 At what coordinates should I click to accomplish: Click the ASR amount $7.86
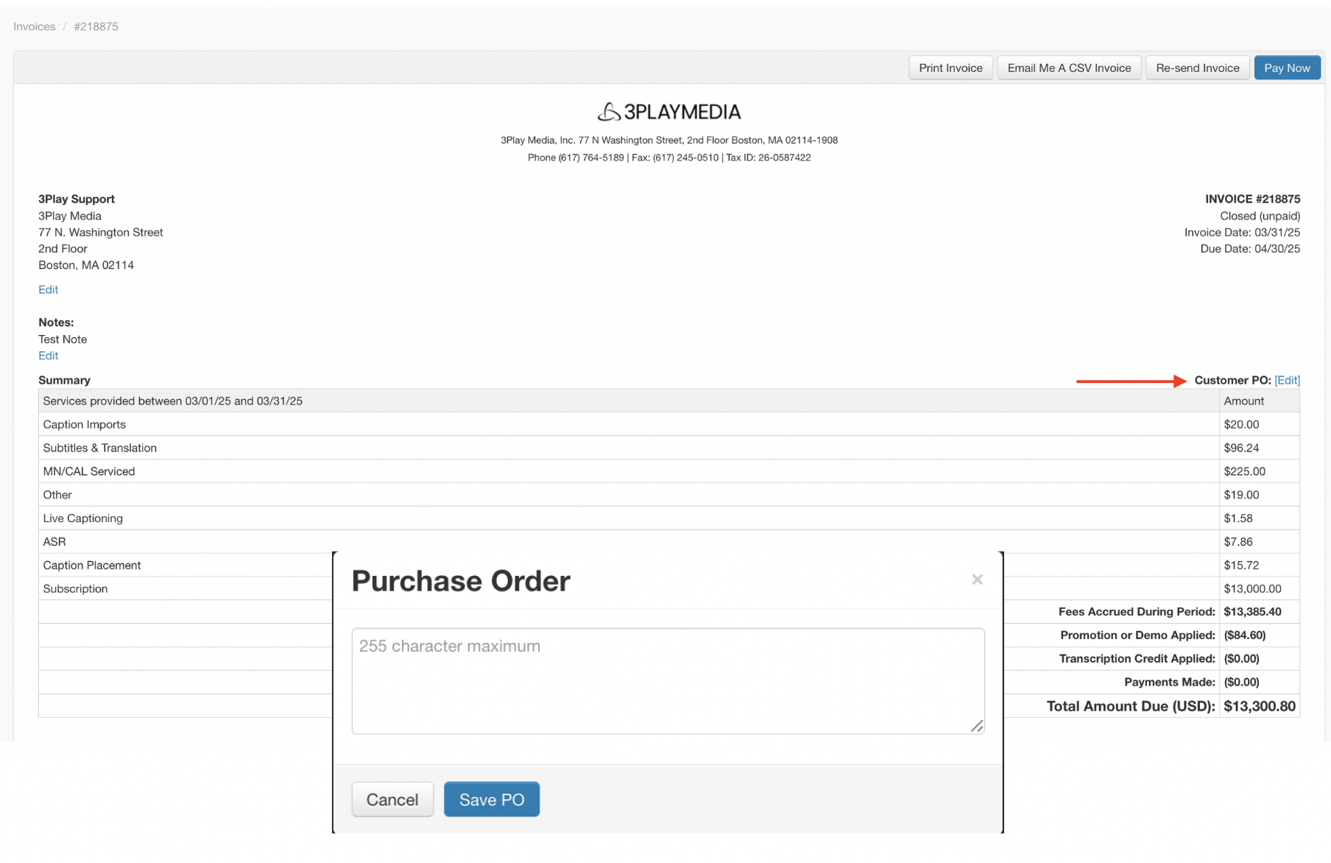pyautogui.click(x=1238, y=542)
